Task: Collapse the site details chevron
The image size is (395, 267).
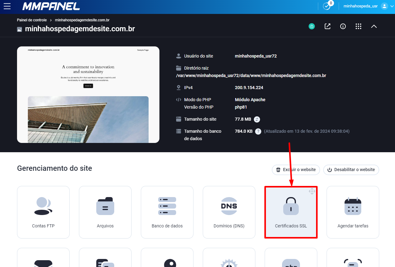Action: point(374,26)
